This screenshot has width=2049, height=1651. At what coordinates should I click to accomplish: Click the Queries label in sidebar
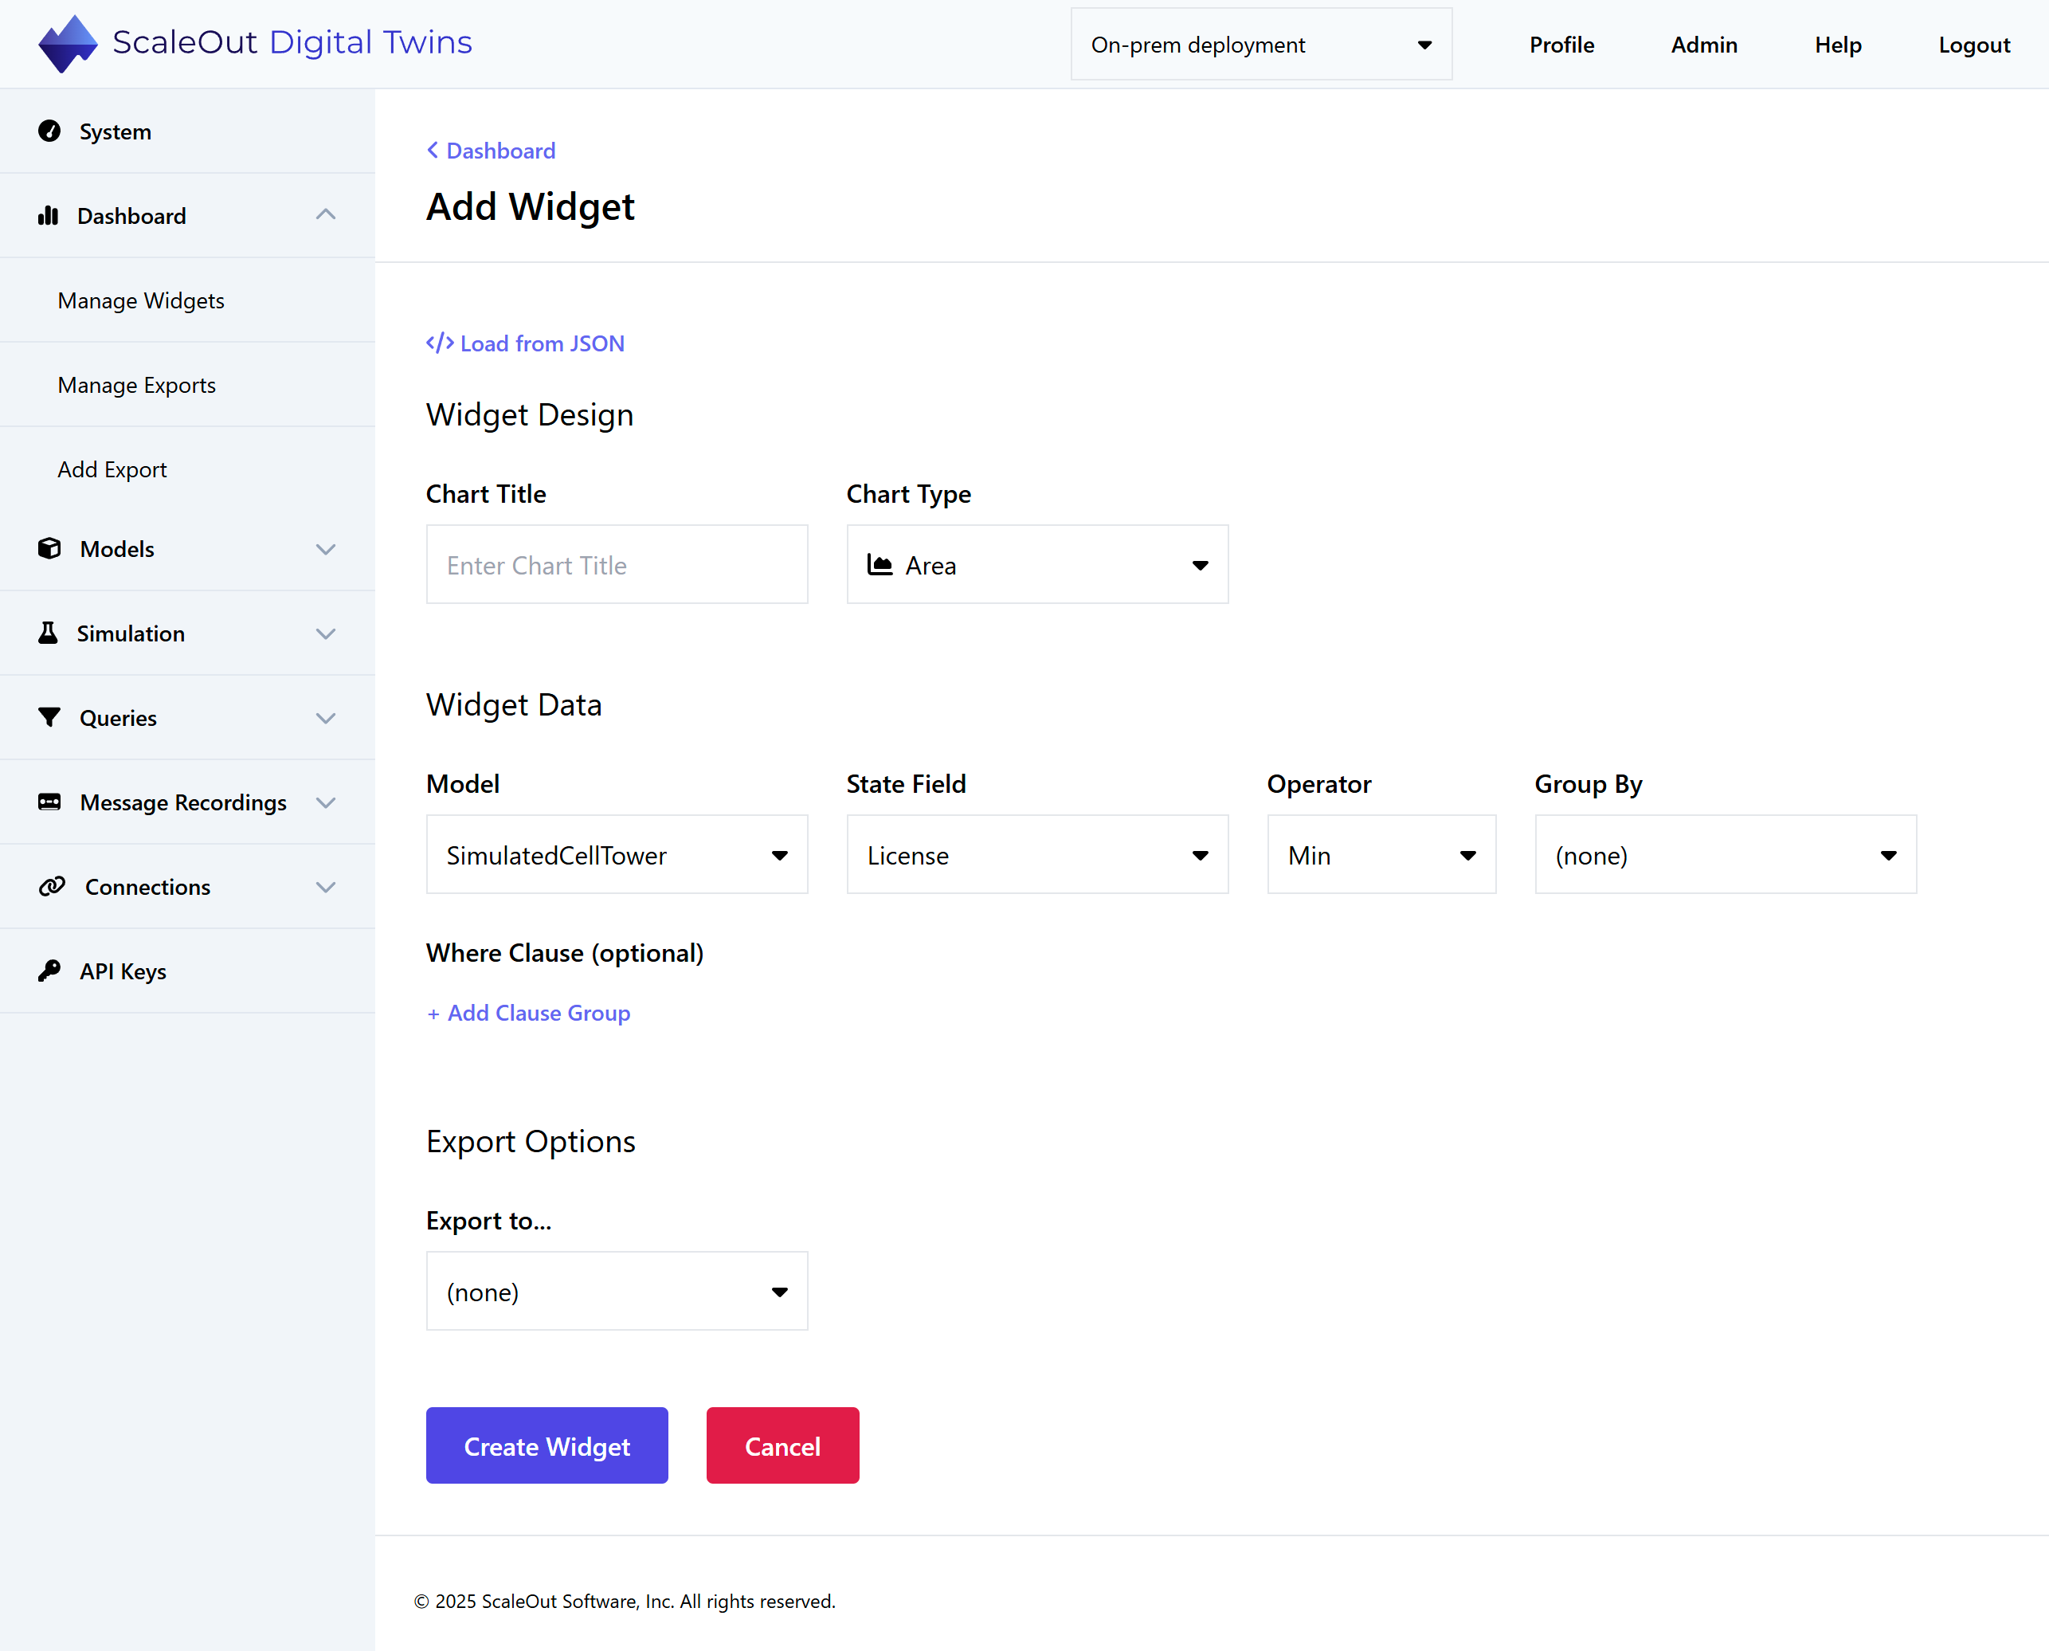(x=118, y=718)
